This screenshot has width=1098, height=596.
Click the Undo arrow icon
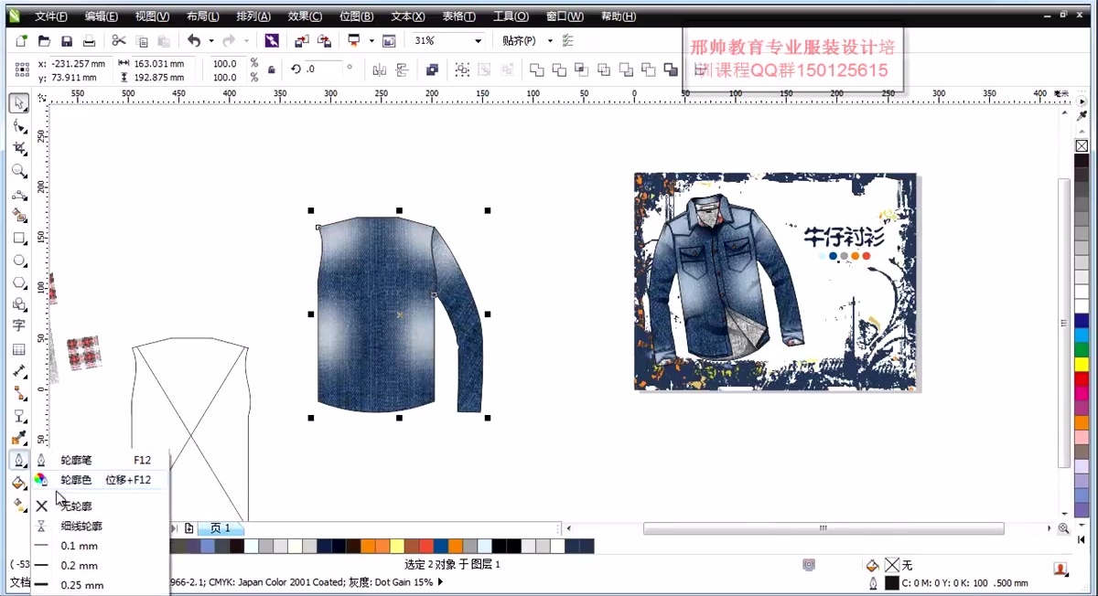coord(193,41)
